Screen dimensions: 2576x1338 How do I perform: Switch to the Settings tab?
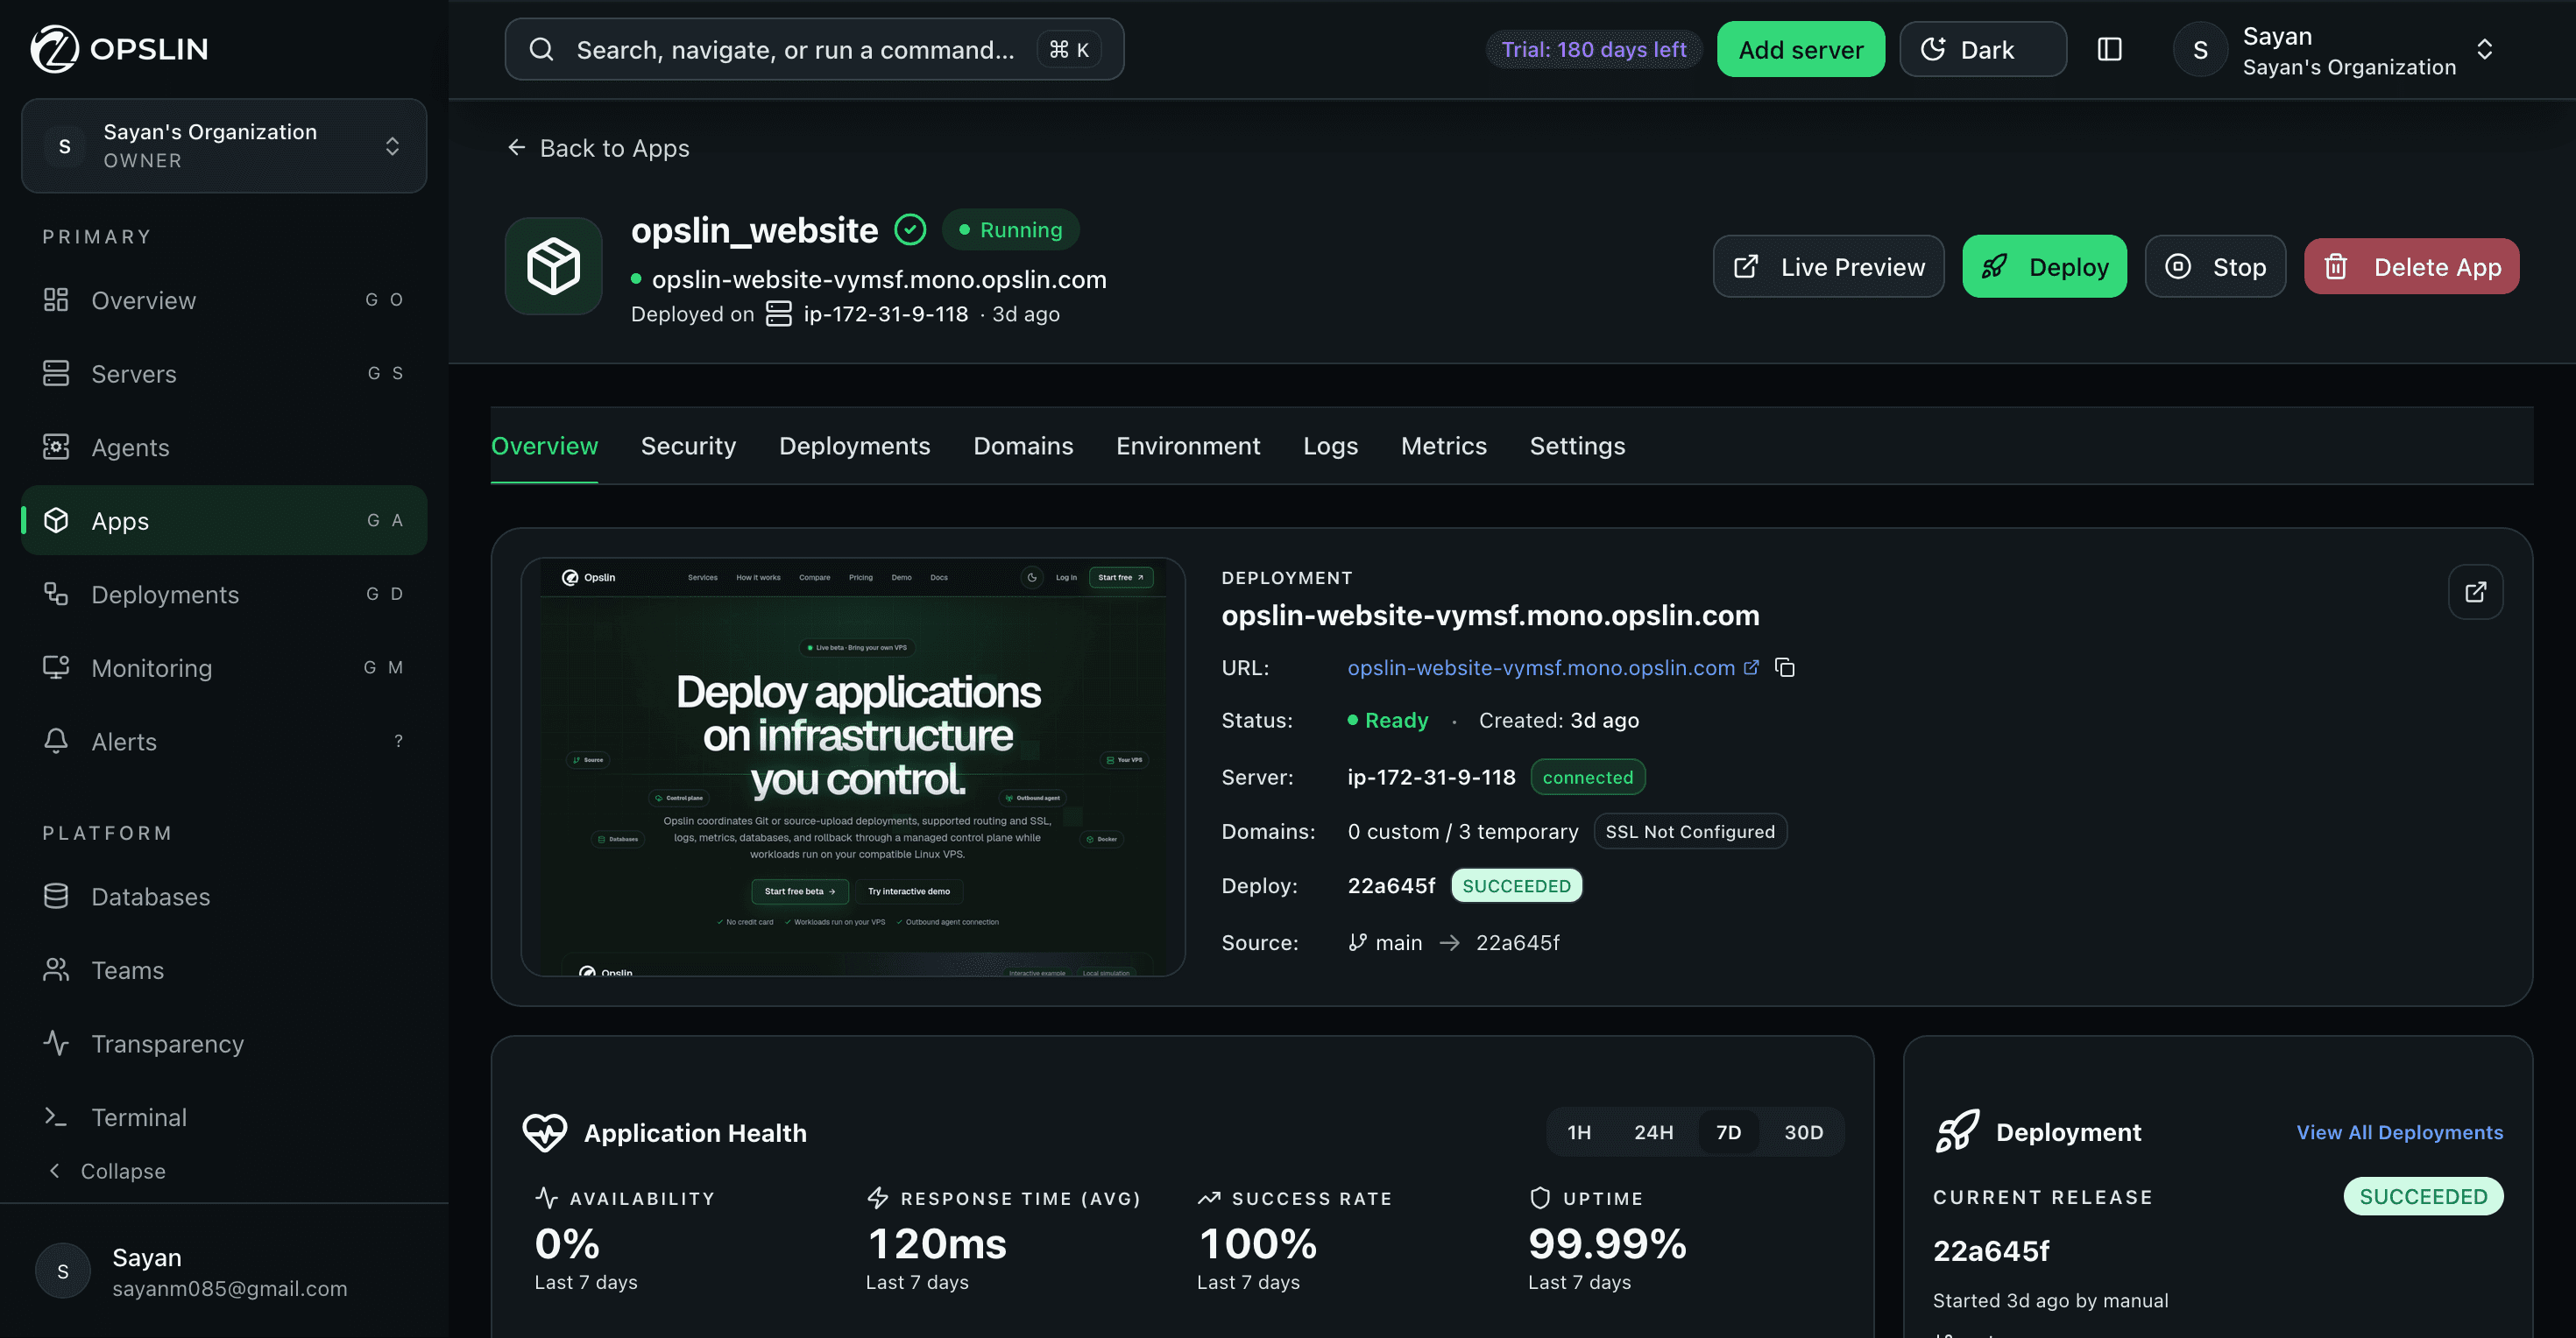tap(1577, 446)
